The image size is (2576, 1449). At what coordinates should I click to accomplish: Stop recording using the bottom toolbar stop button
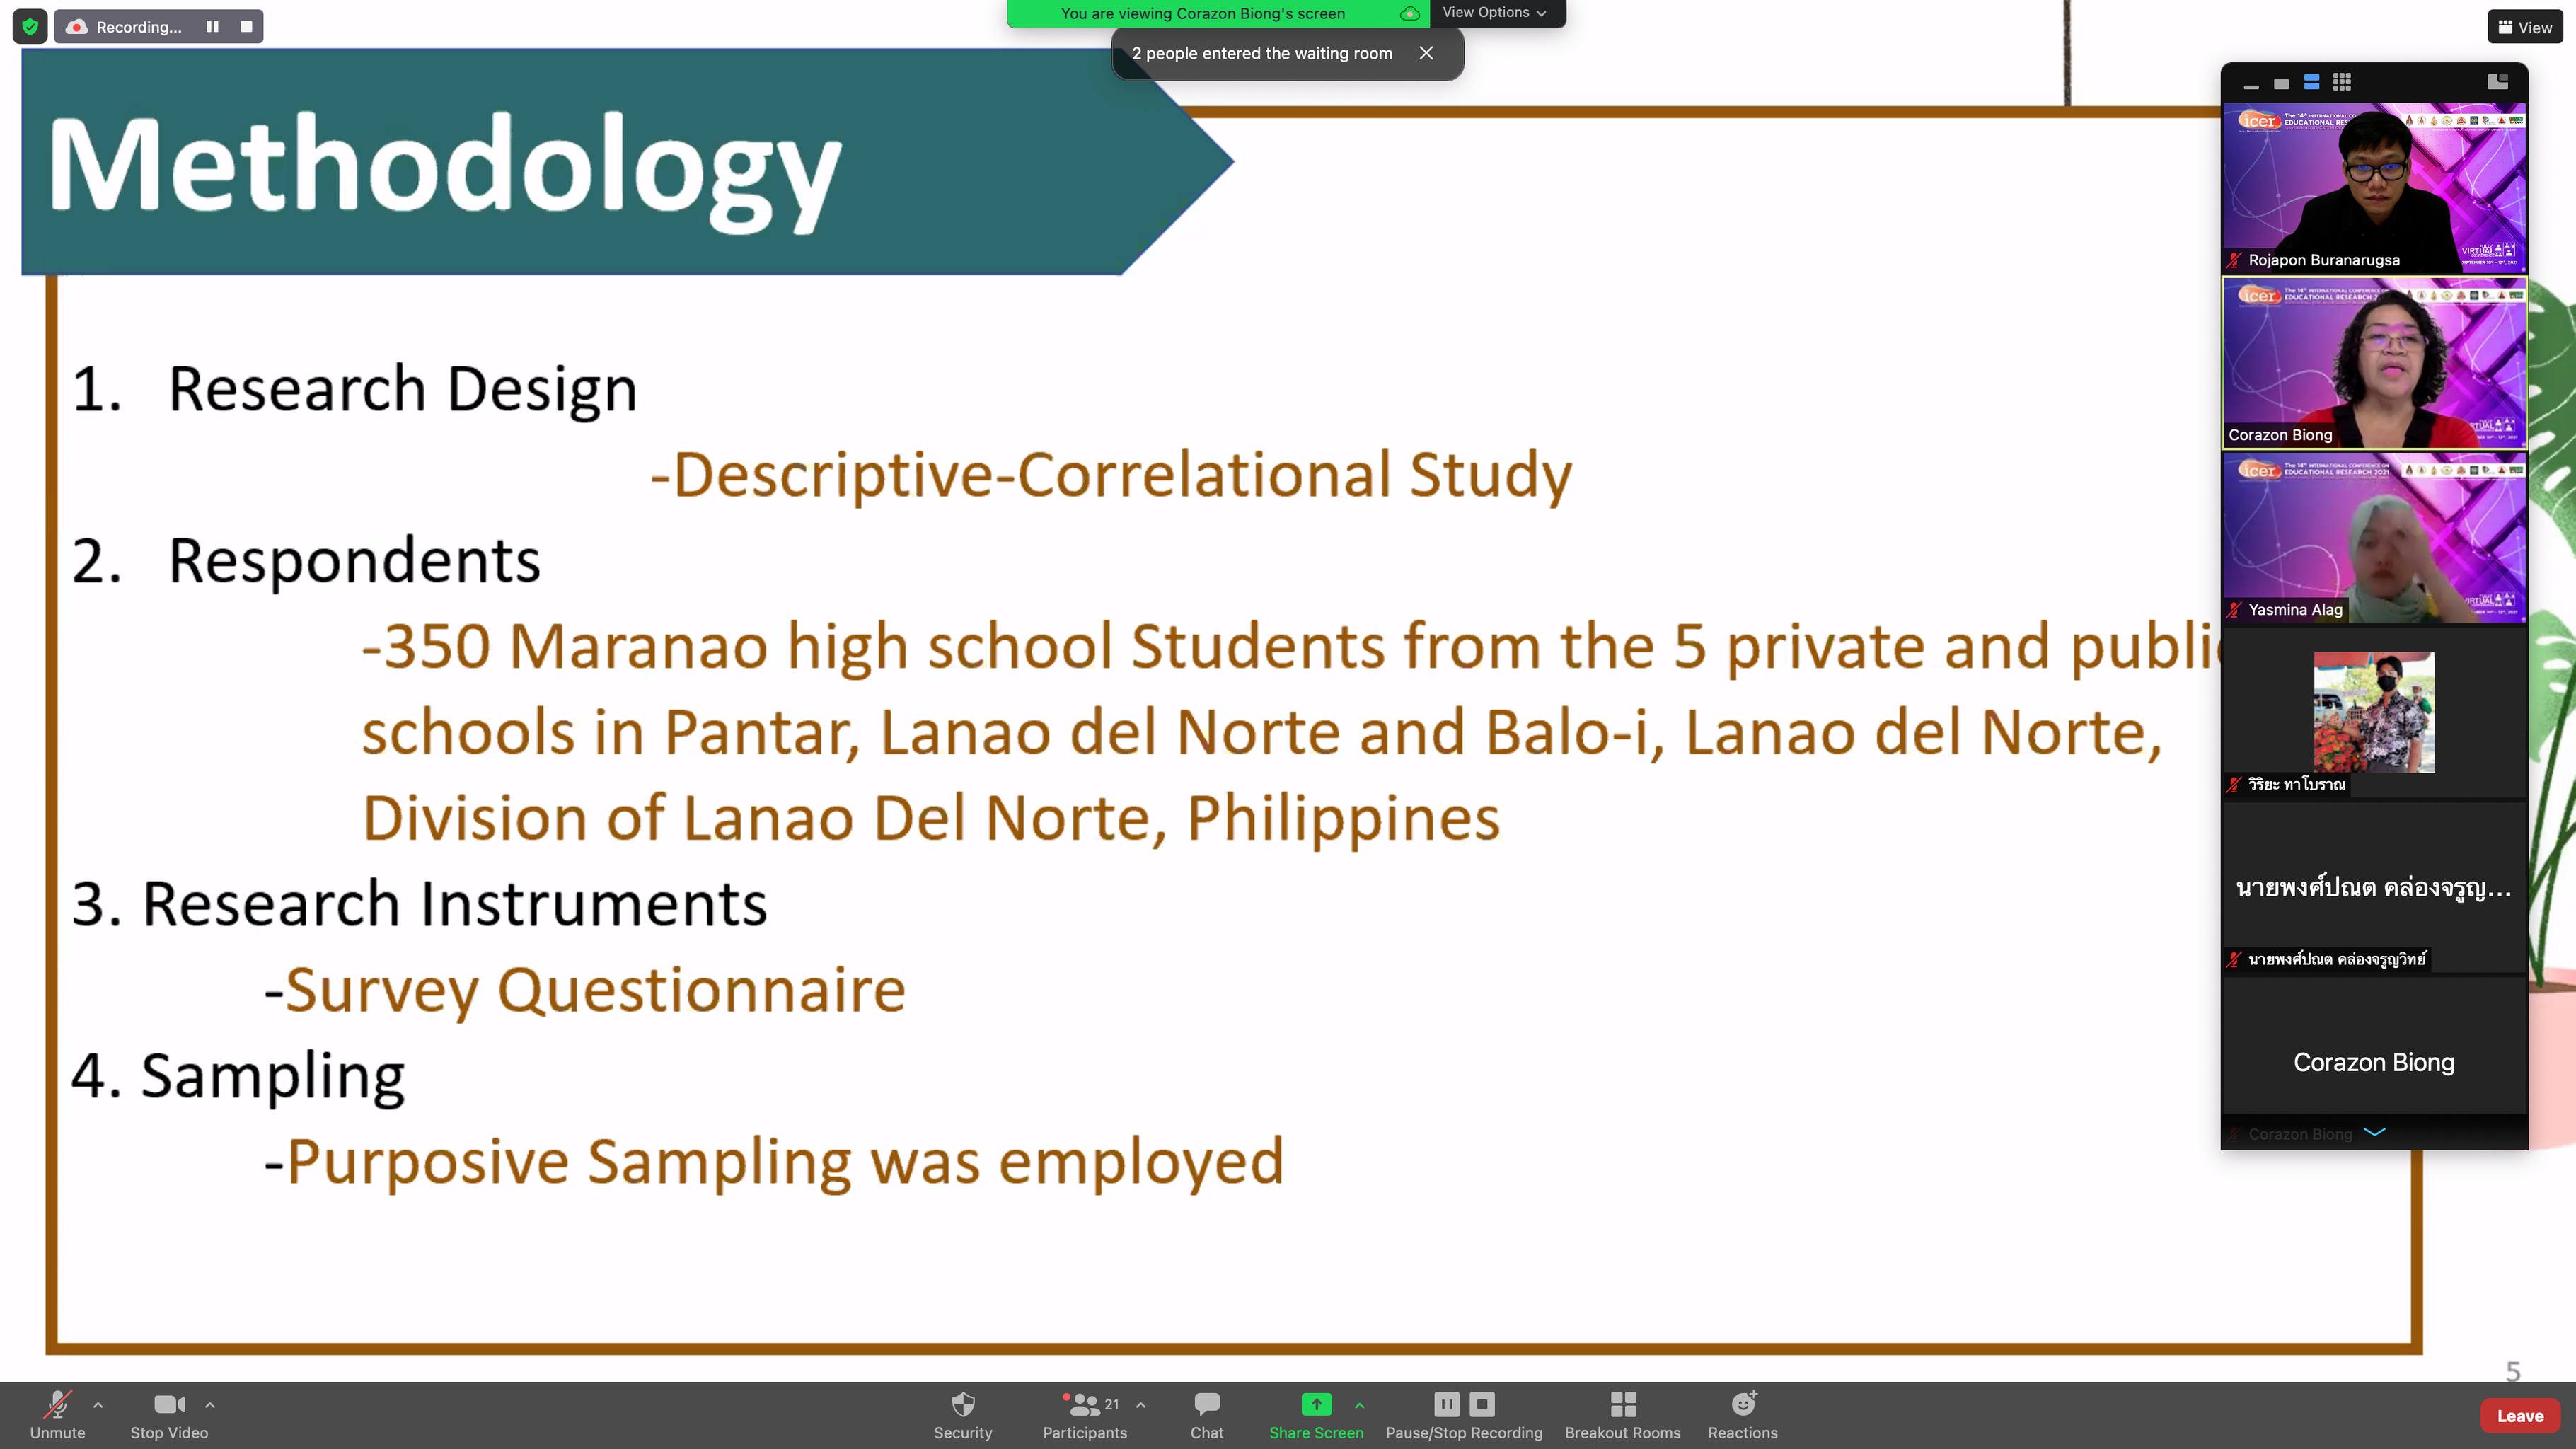point(1482,1404)
